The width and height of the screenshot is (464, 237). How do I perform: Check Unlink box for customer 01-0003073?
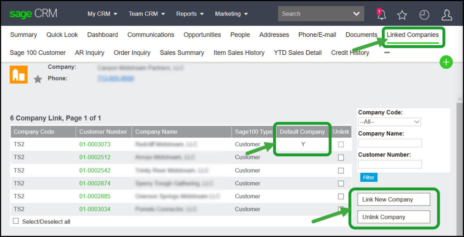pyautogui.click(x=341, y=145)
